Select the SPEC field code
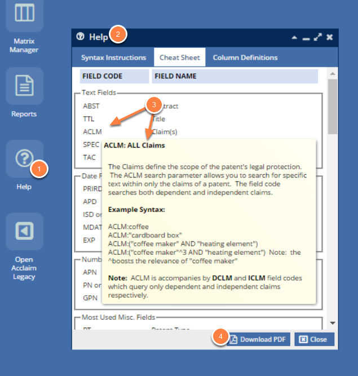 pos(91,145)
